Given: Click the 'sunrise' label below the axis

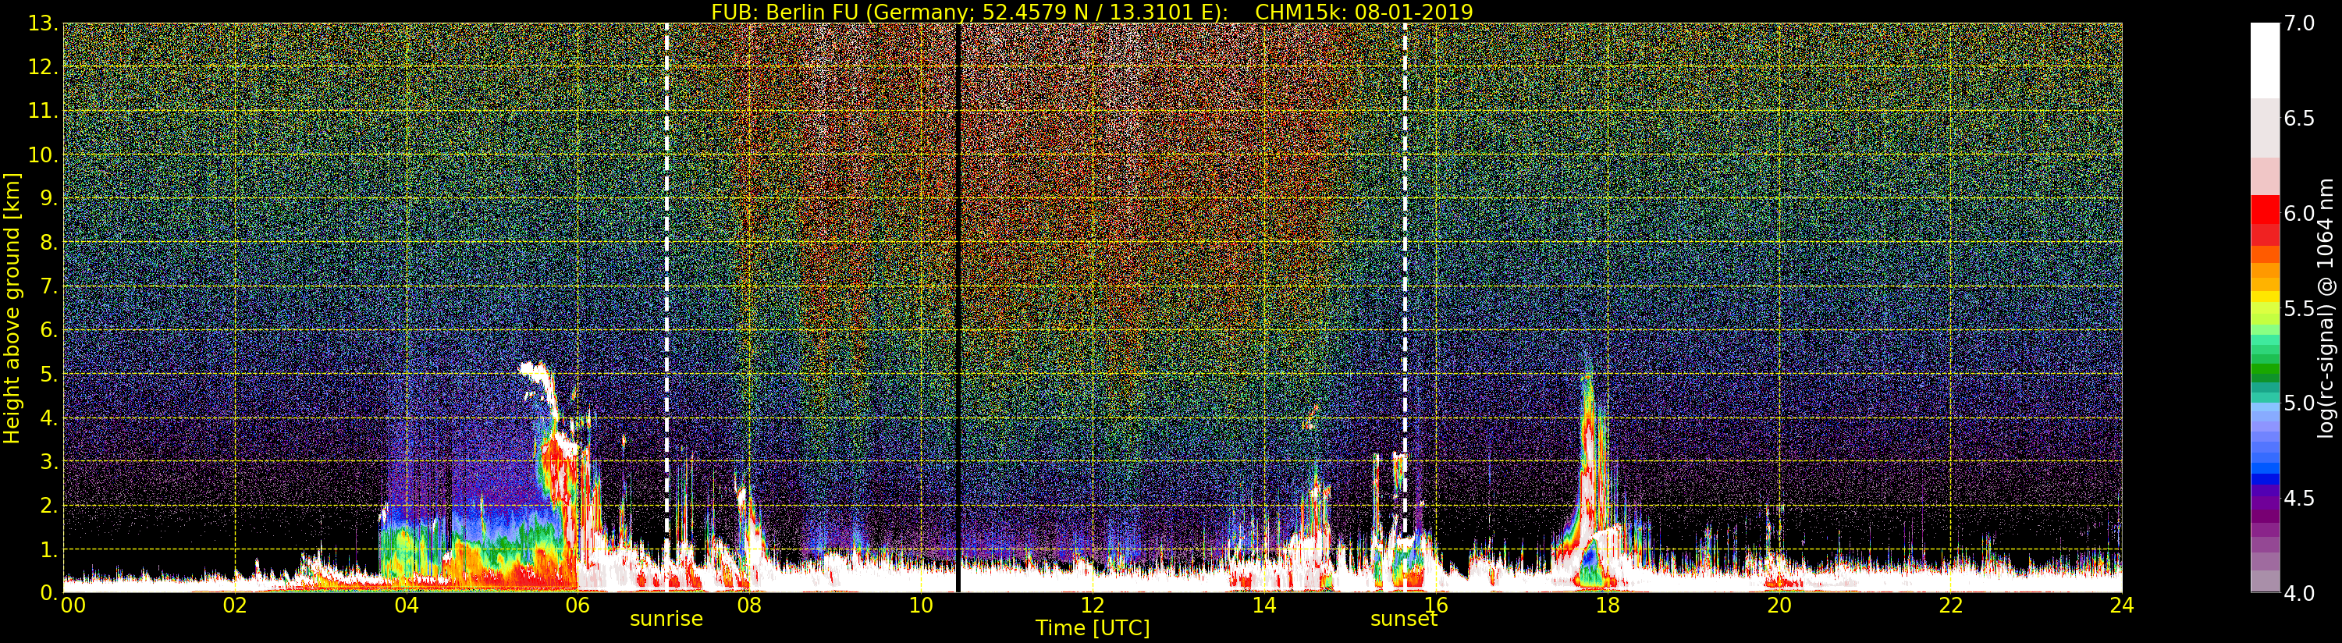Looking at the screenshot, I should point(666,619).
